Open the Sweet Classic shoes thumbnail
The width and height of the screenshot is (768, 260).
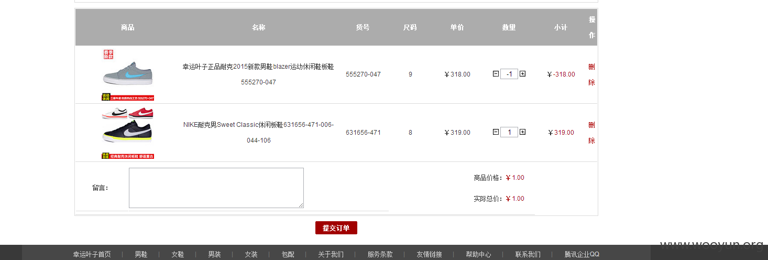point(128,133)
